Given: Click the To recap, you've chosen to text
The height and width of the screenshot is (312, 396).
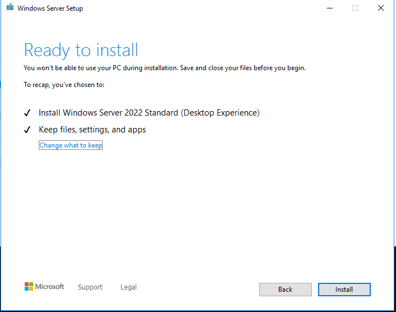Looking at the screenshot, I should click(x=64, y=85).
